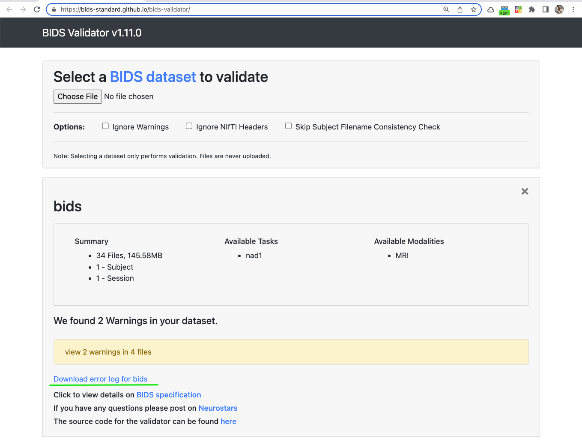Click the '1 - Subject' summary item
This screenshot has height=445, width=582.
click(x=115, y=267)
